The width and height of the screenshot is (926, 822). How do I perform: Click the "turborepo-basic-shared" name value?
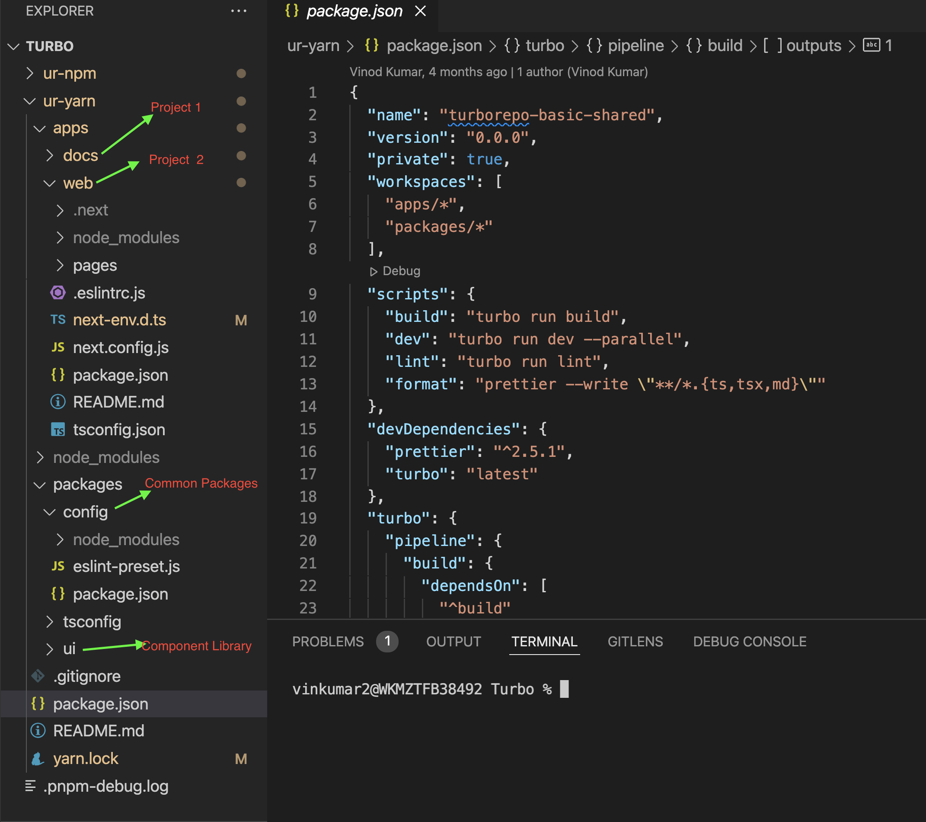click(x=547, y=115)
